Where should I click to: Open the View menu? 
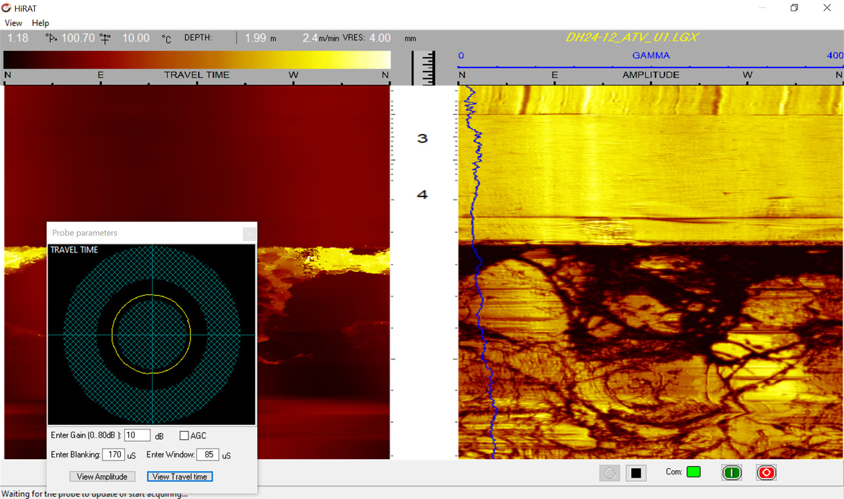pyautogui.click(x=13, y=23)
